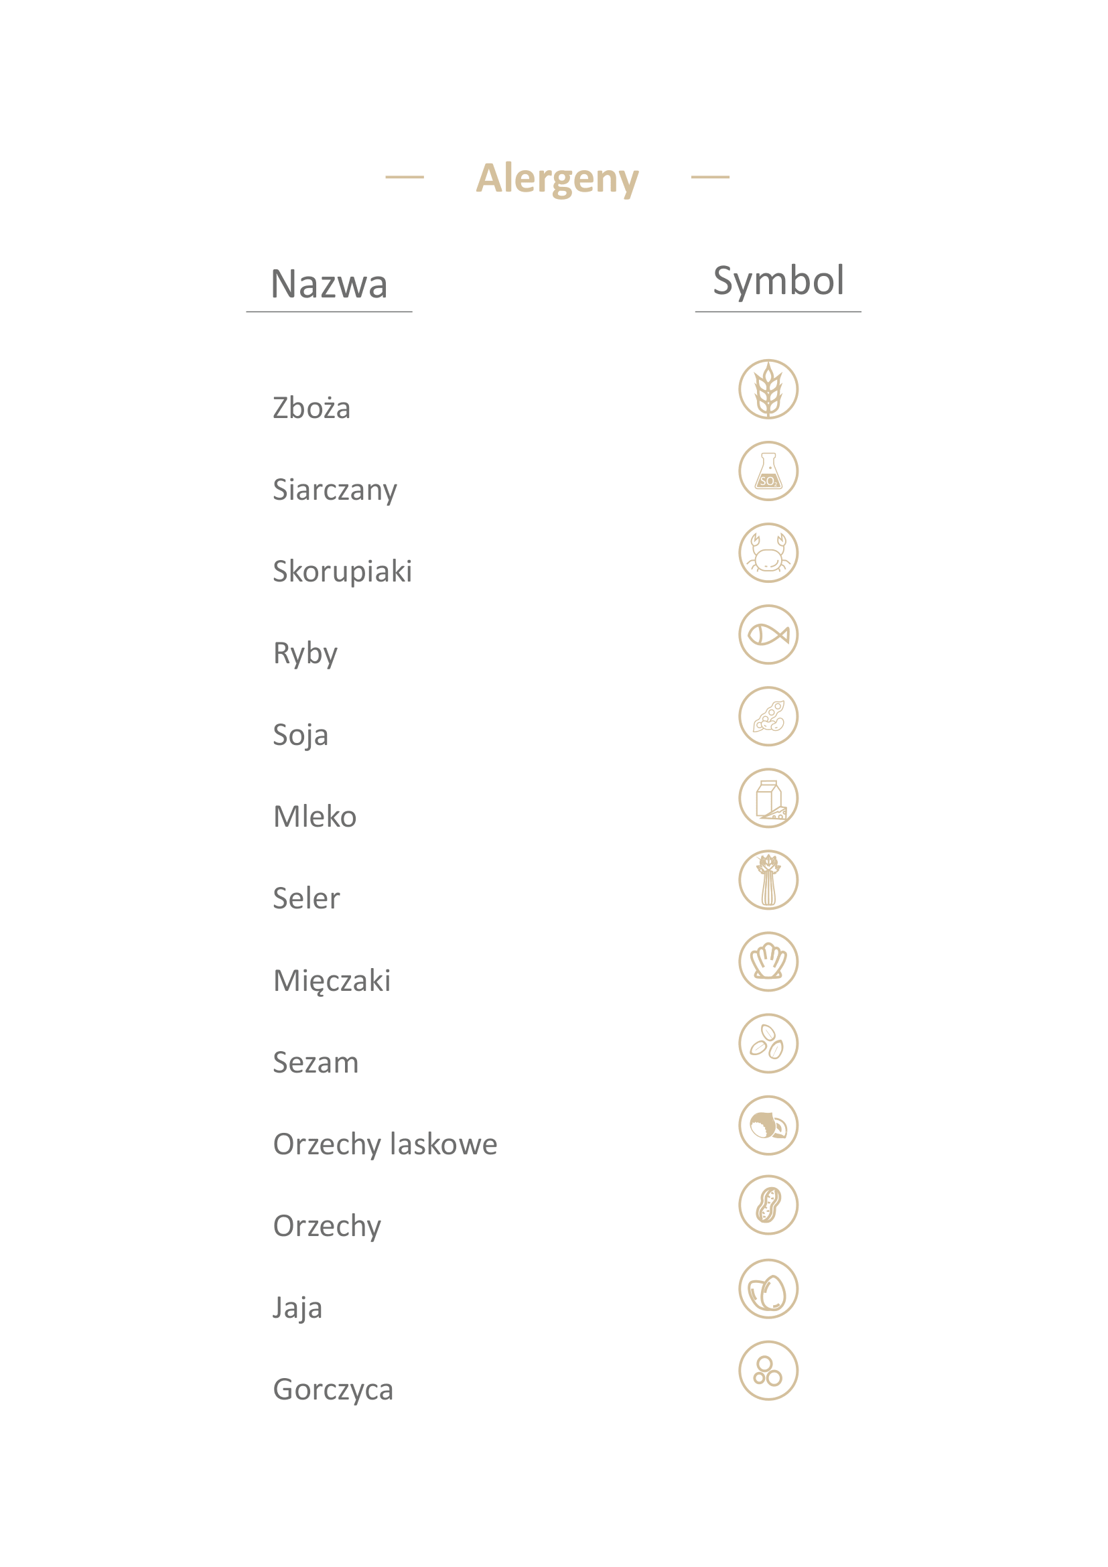Click the SO2 flask sulfites icon
Viewport: 1108px width, 1567px height.
click(x=768, y=471)
